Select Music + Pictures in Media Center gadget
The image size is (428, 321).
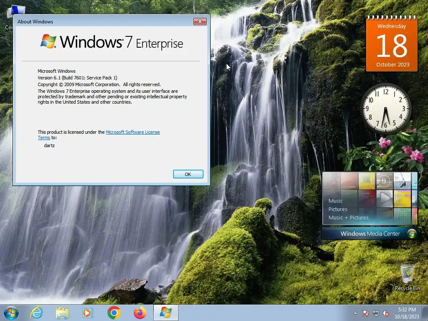[x=348, y=217]
